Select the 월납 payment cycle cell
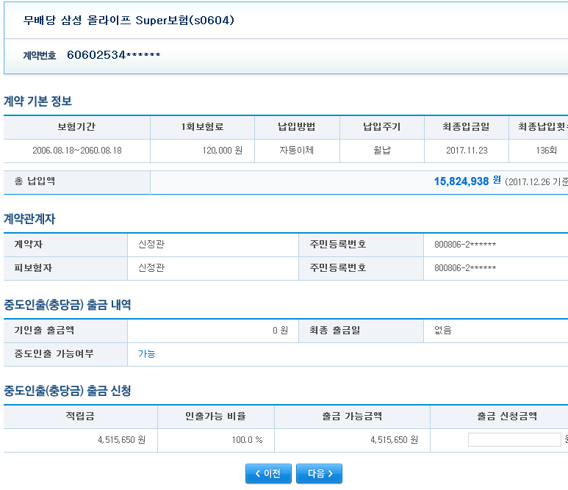This screenshot has width=568, height=490. coord(381,151)
